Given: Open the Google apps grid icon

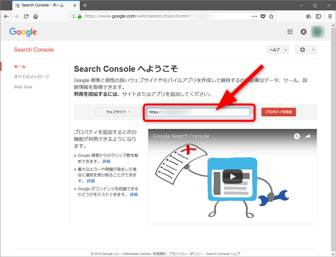Looking at the screenshot, I should pyautogui.click(x=290, y=32).
